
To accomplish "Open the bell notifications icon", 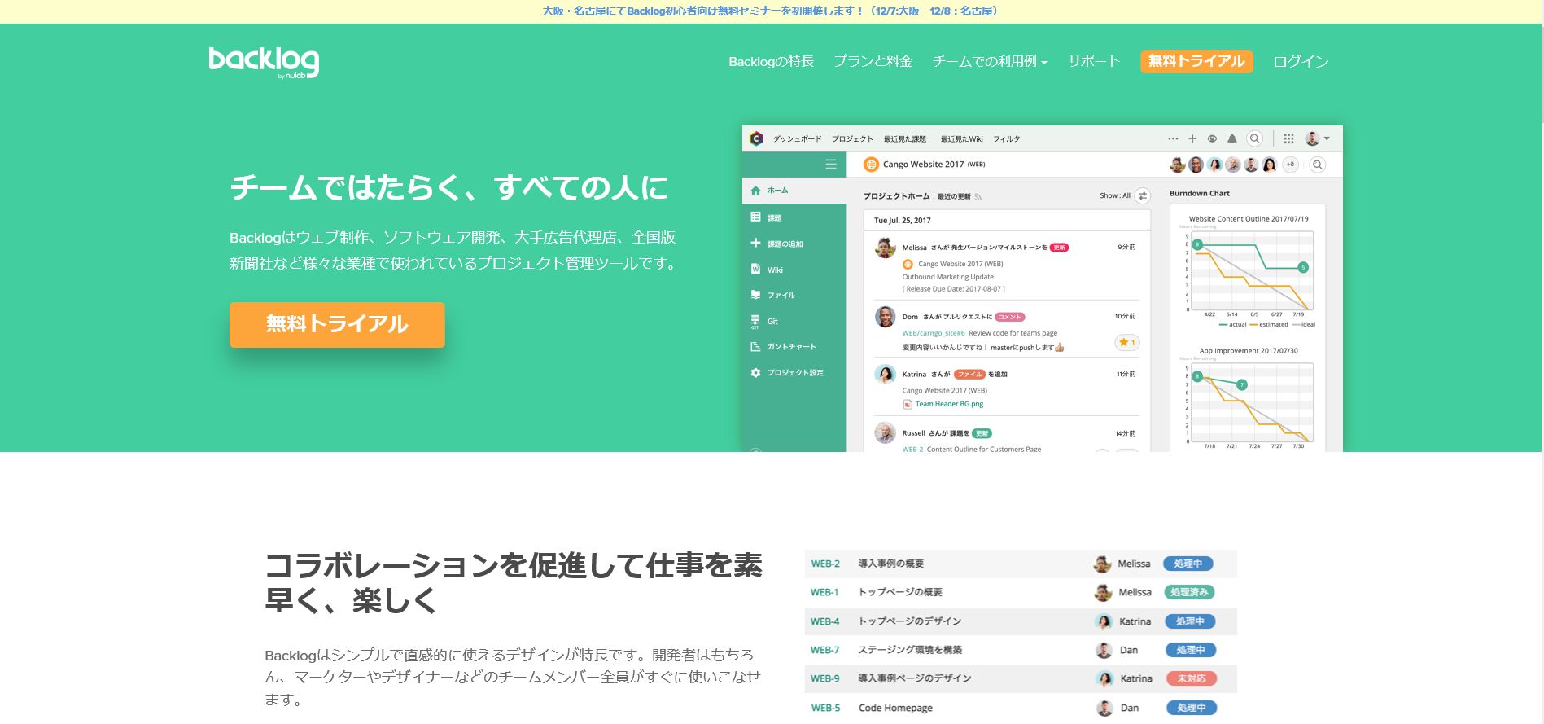I will (x=1232, y=138).
